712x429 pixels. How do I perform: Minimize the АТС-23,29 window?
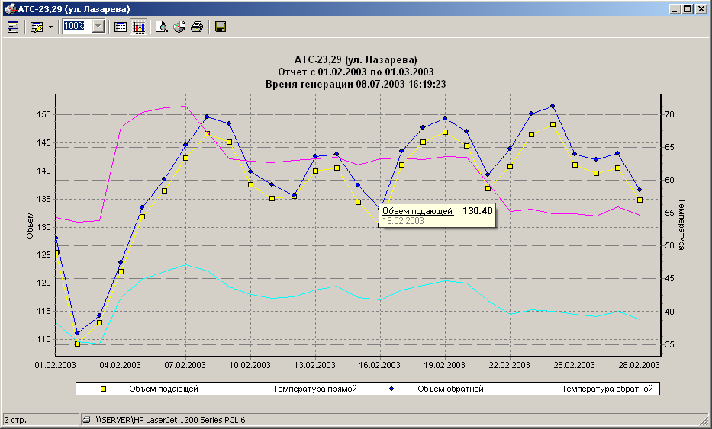pos(675,9)
